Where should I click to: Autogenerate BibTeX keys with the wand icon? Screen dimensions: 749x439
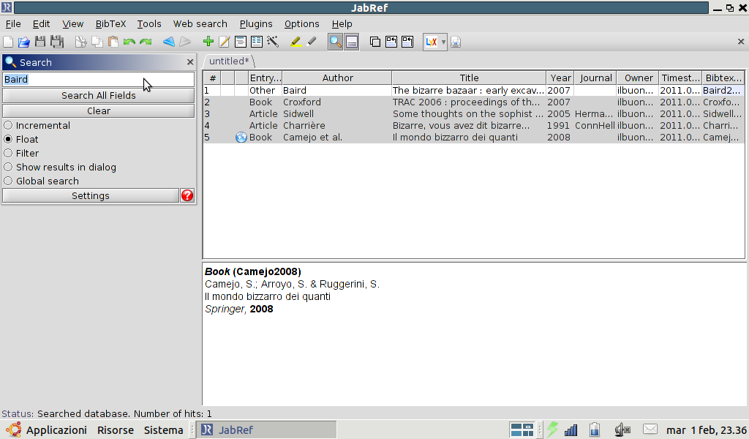pos(273,42)
